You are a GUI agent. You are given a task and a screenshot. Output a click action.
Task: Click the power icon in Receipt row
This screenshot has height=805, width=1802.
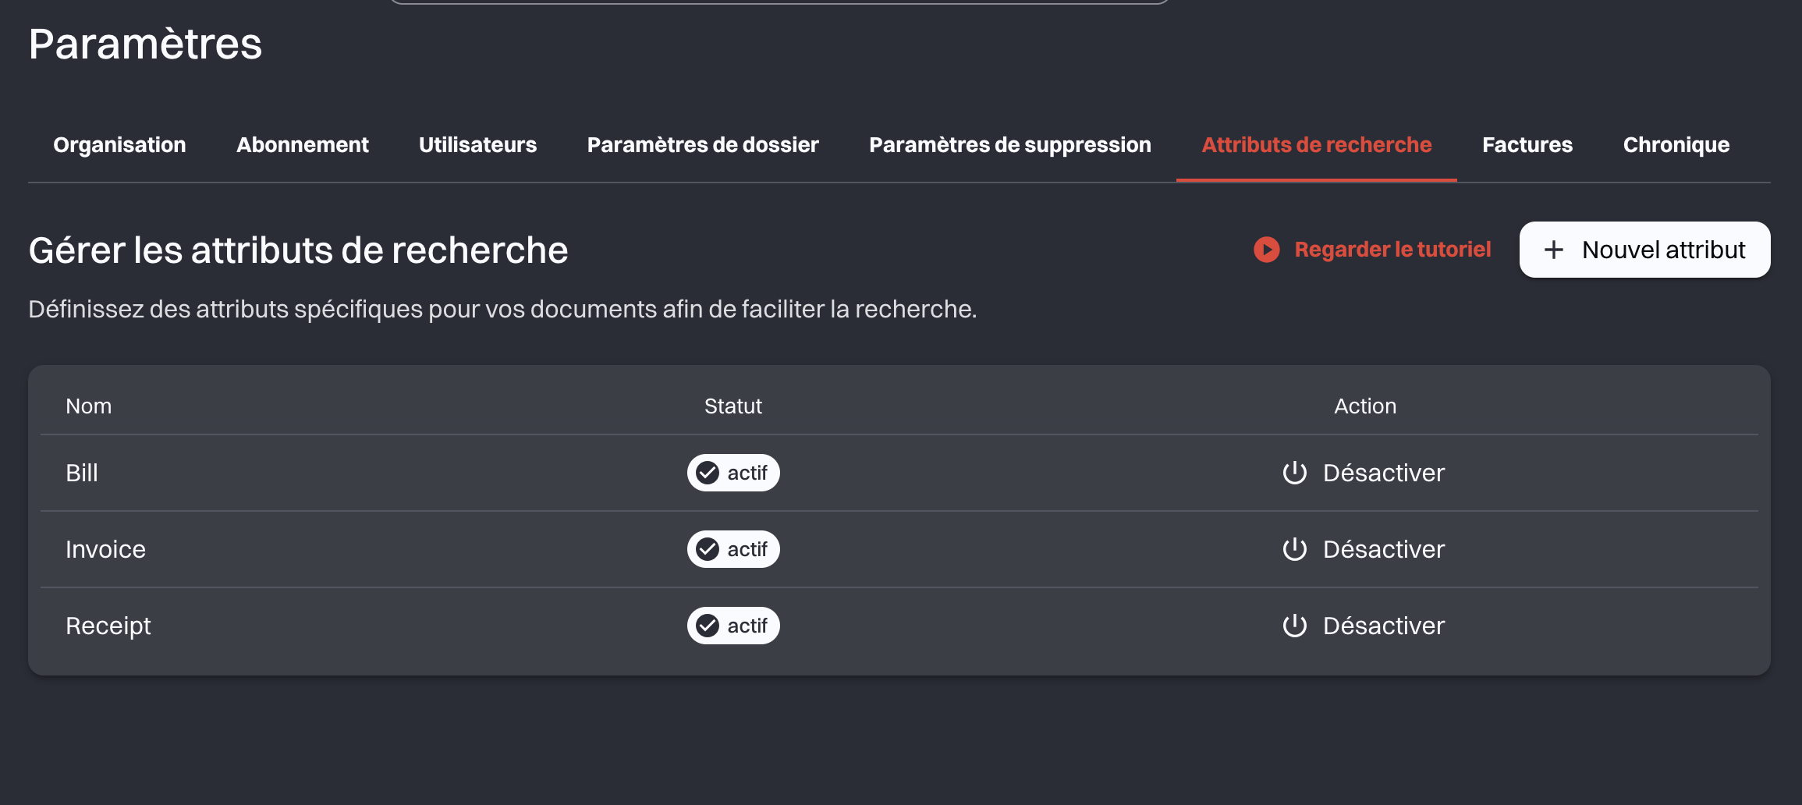[1294, 626]
